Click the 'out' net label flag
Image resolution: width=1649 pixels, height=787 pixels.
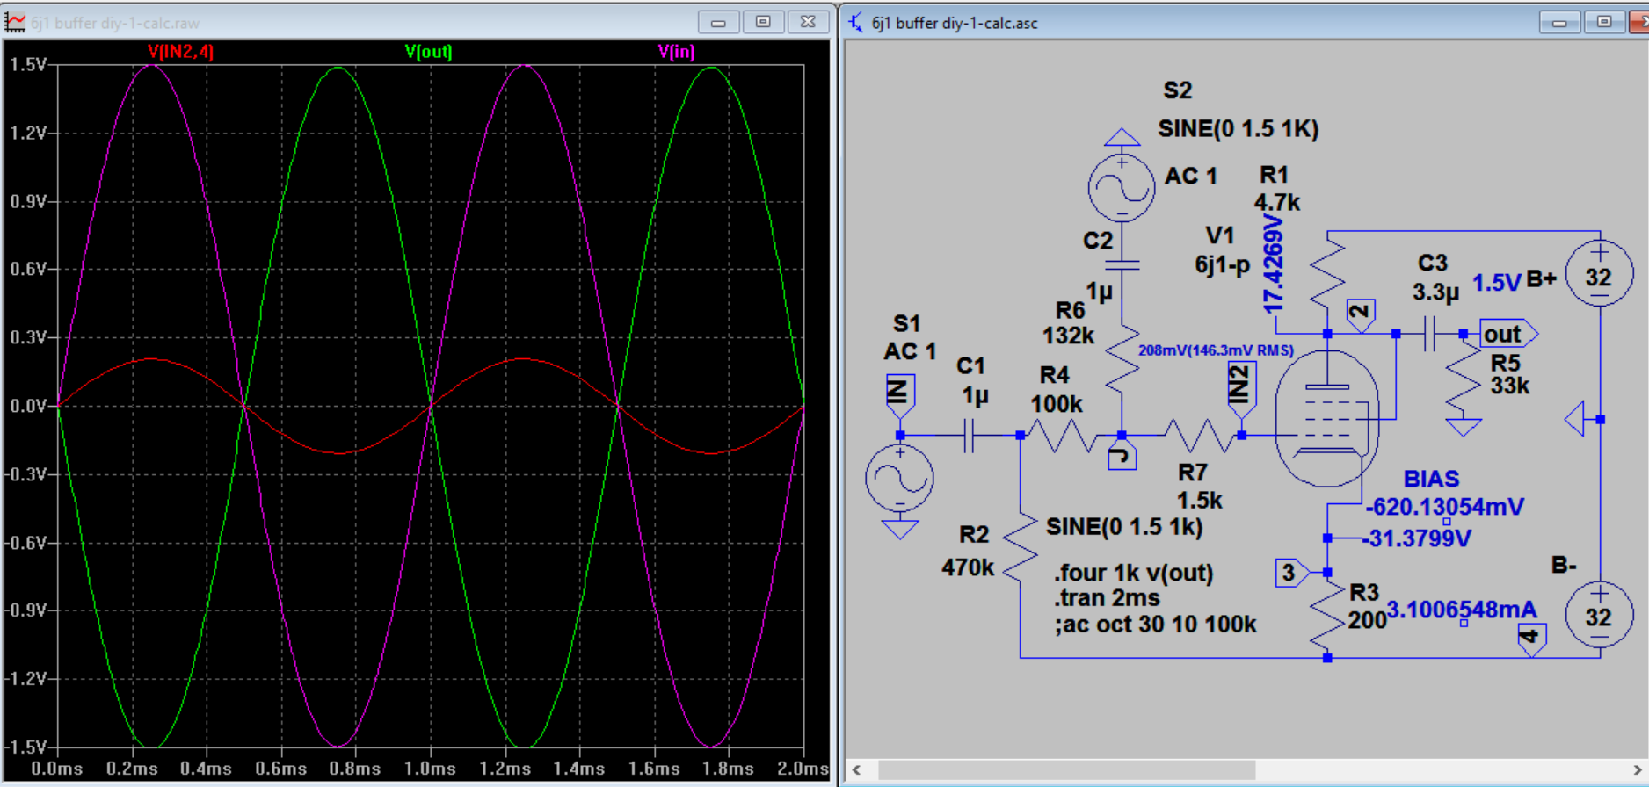pyautogui.click(x=1508, y=334)
